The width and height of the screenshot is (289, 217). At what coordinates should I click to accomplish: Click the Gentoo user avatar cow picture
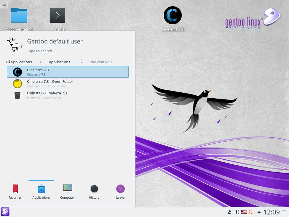coord(14,45)
